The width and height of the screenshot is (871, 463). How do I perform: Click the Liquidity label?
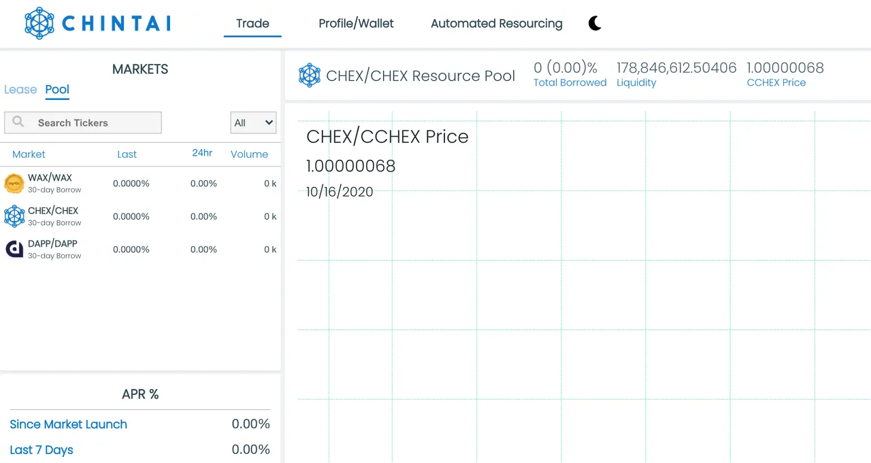[x=636, y=82]
